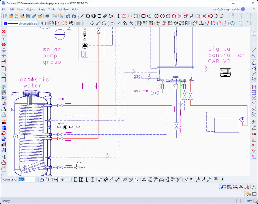Select the Rectangle drawing tool
258x204 pixels.
point(88,16)
